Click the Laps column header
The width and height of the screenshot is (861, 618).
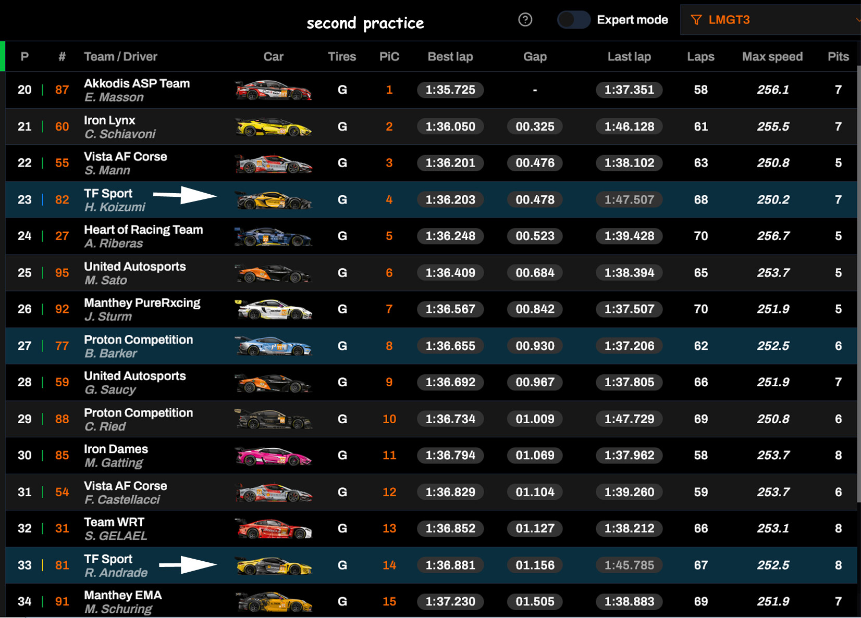tap(700, 57)
